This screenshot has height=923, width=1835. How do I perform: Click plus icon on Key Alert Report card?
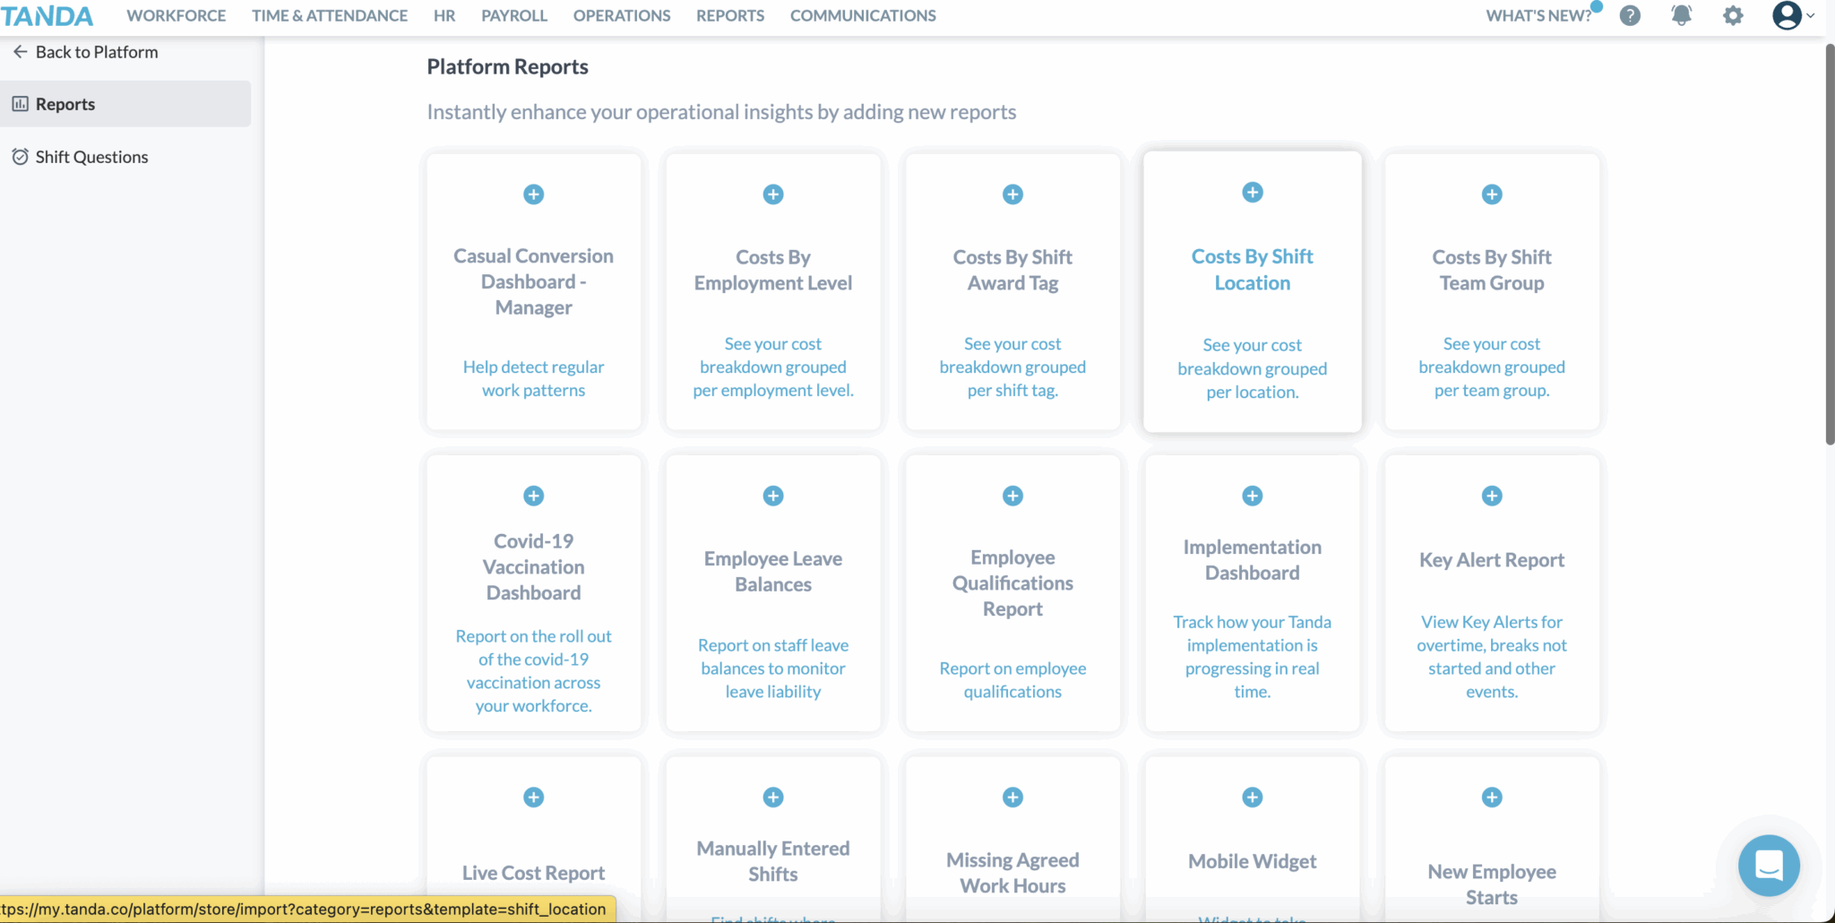[1492, 496]
